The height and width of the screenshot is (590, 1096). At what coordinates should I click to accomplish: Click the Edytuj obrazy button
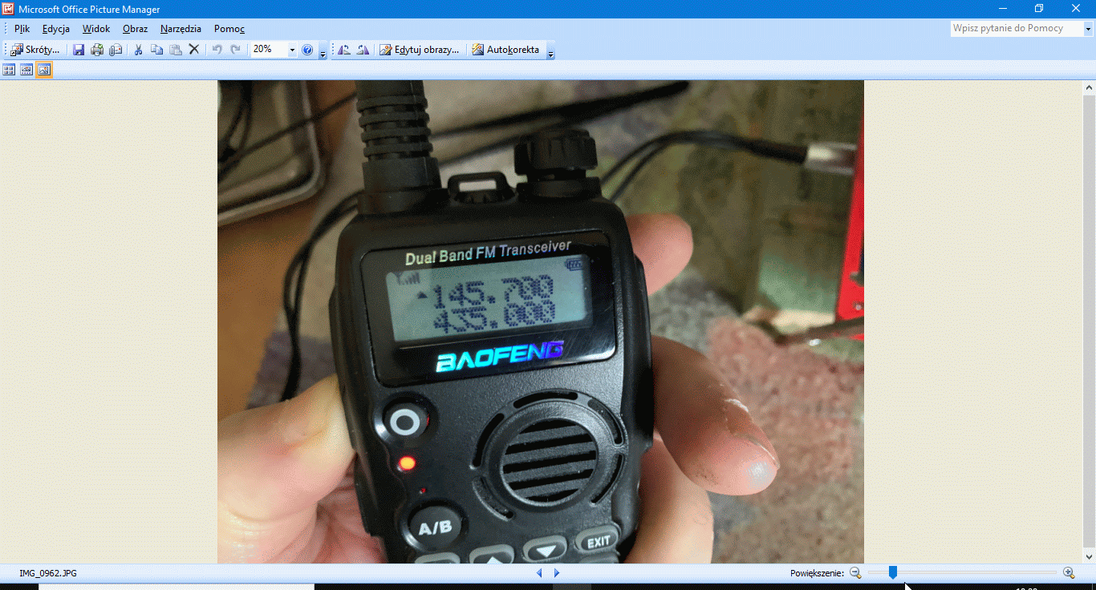(420, 50)
